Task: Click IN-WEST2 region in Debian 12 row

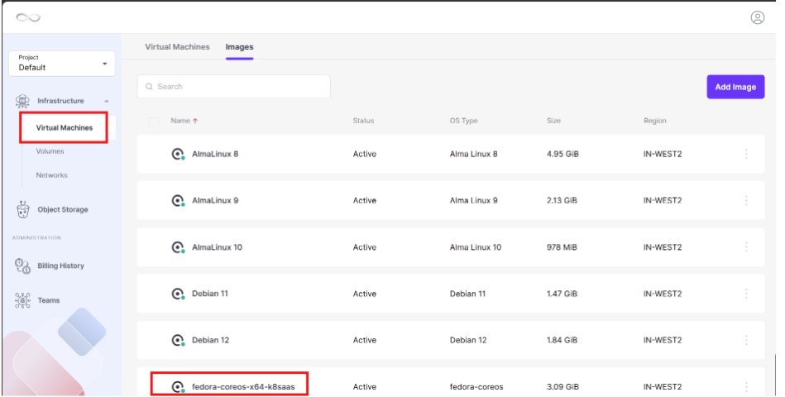Action: coord(663,341)
